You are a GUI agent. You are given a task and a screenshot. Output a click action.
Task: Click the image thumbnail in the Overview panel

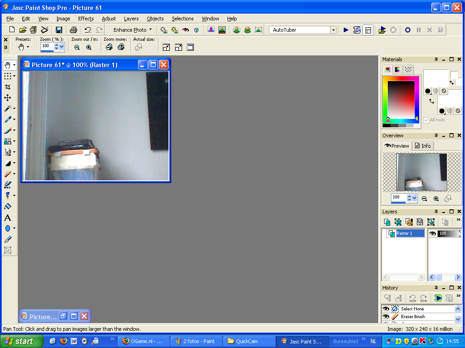(421, 172)
